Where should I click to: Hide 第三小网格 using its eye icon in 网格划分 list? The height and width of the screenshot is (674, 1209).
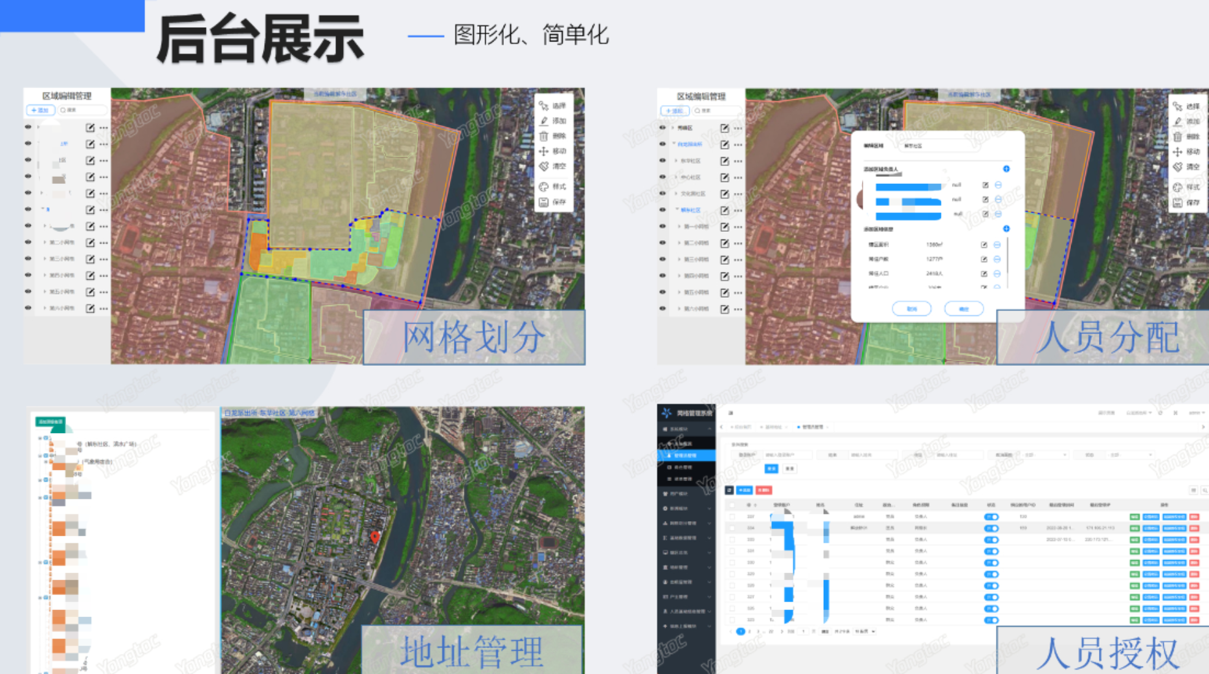[28, 258]
